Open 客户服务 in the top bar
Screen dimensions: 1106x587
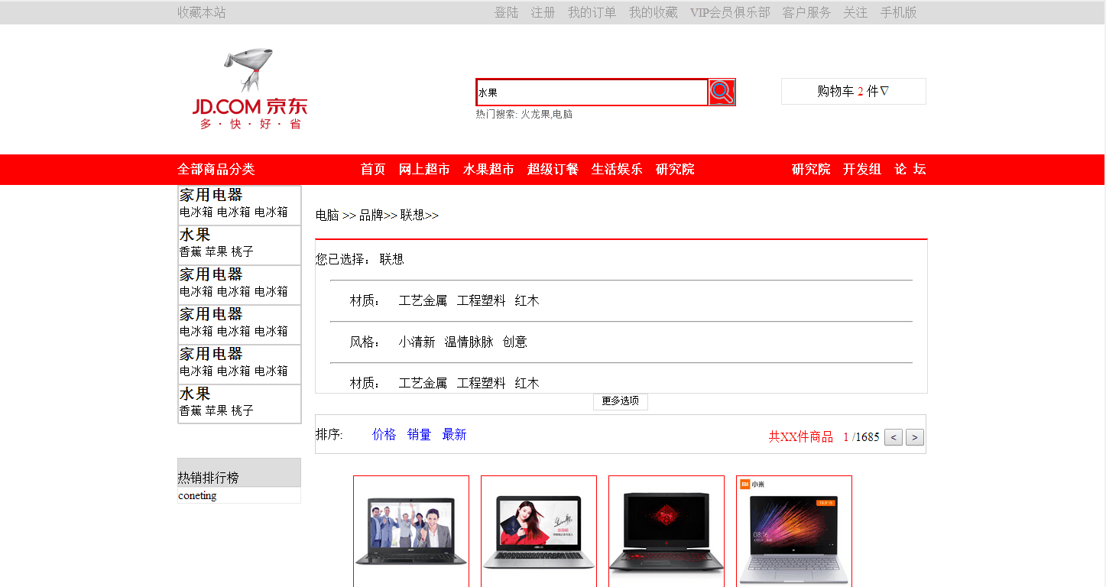(x=806, y=12)
